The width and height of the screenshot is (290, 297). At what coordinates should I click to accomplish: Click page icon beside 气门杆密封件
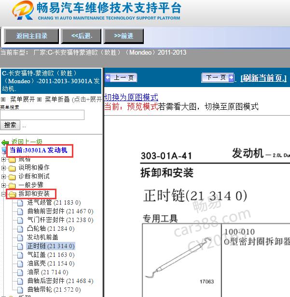click(x=20, y=220)
